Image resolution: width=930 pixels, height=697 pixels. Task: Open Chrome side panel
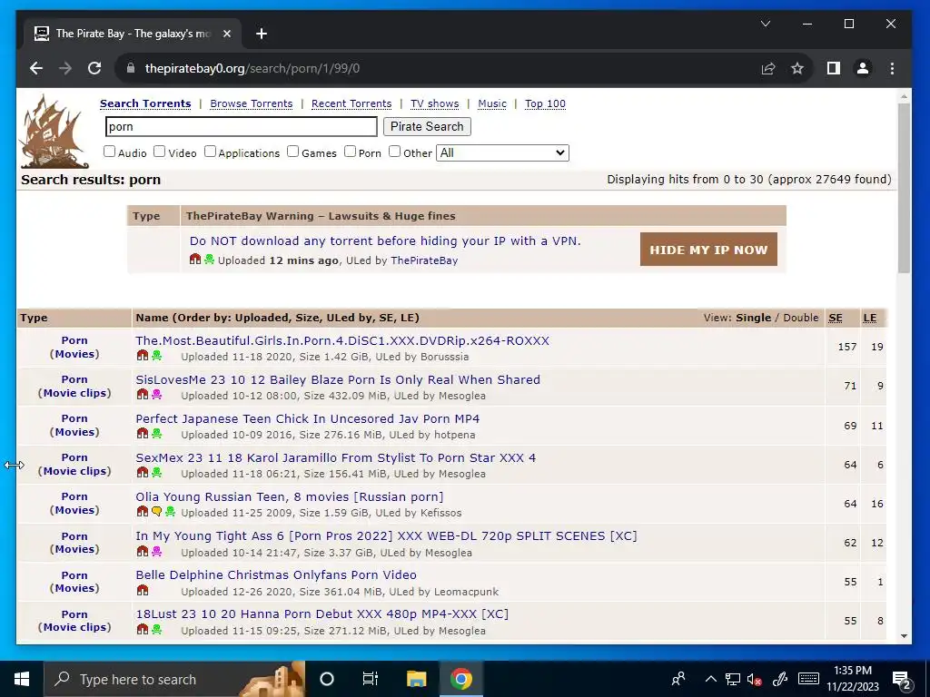pos(834,68)
